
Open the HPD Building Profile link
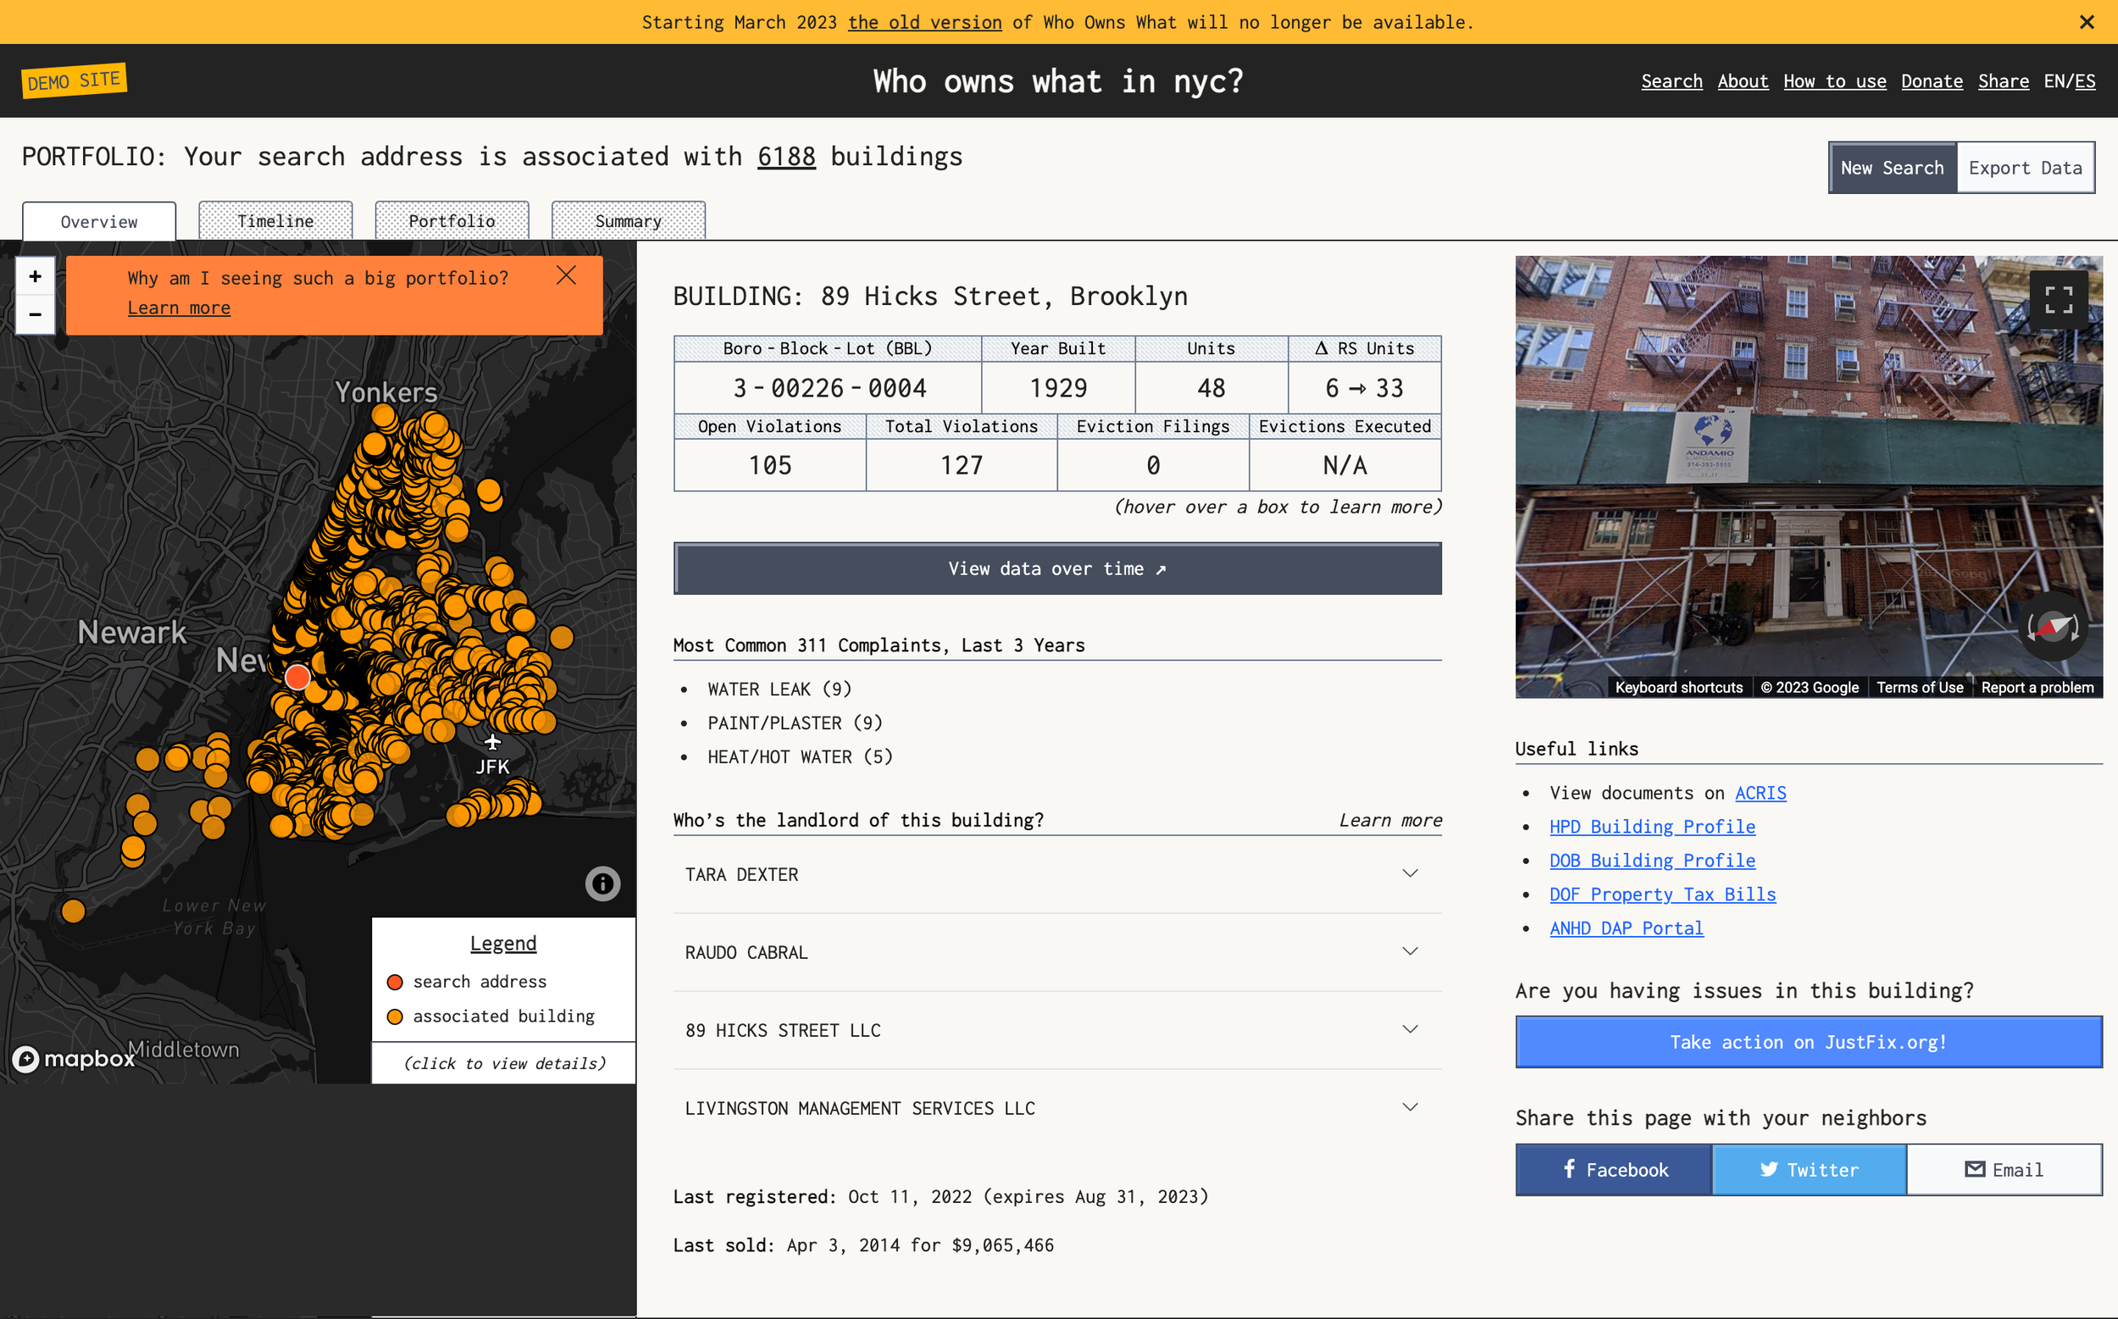(1651, 826)
